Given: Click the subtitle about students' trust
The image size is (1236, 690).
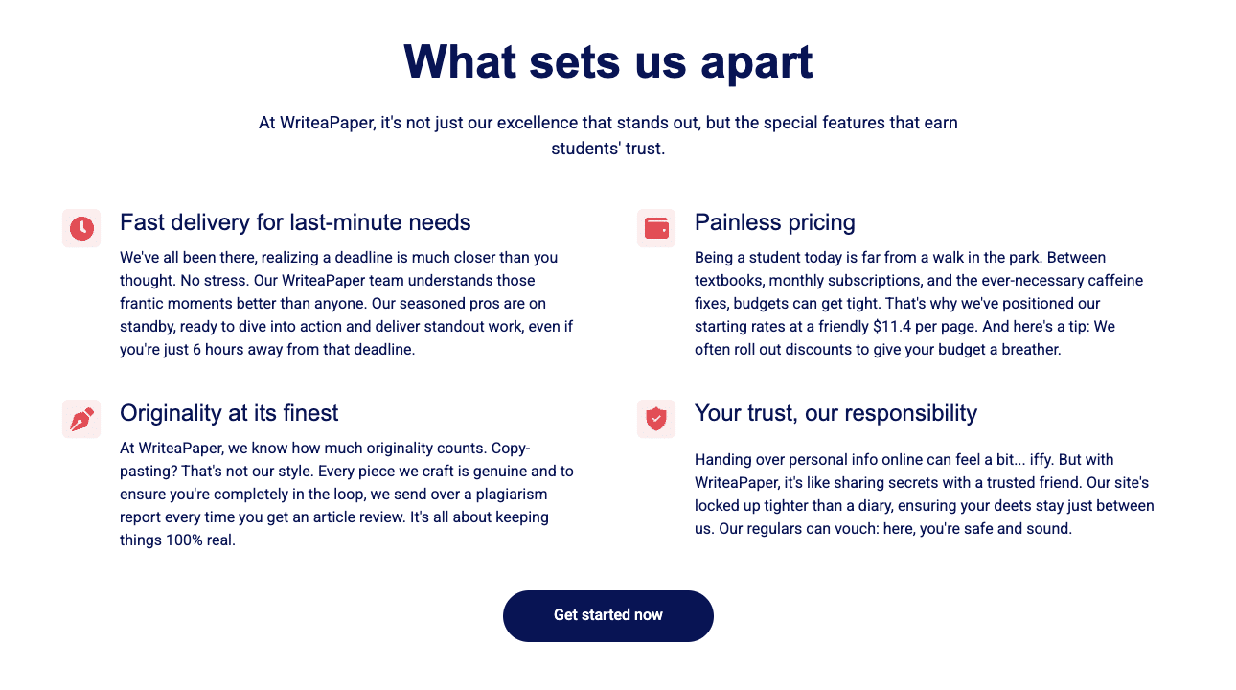Looking at the screenshot, I should [608, 135].
